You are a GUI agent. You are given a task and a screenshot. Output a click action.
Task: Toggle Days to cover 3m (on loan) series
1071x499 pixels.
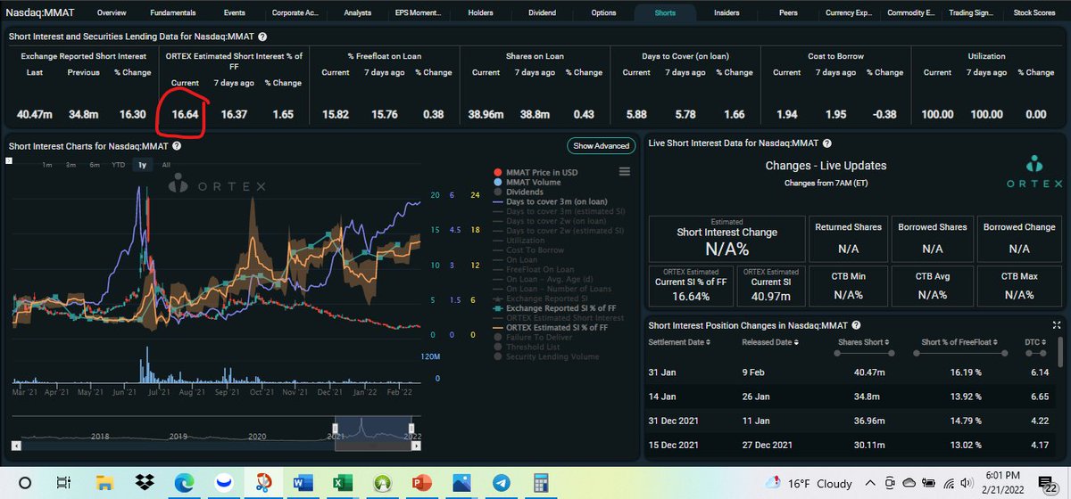click(548, 201)
